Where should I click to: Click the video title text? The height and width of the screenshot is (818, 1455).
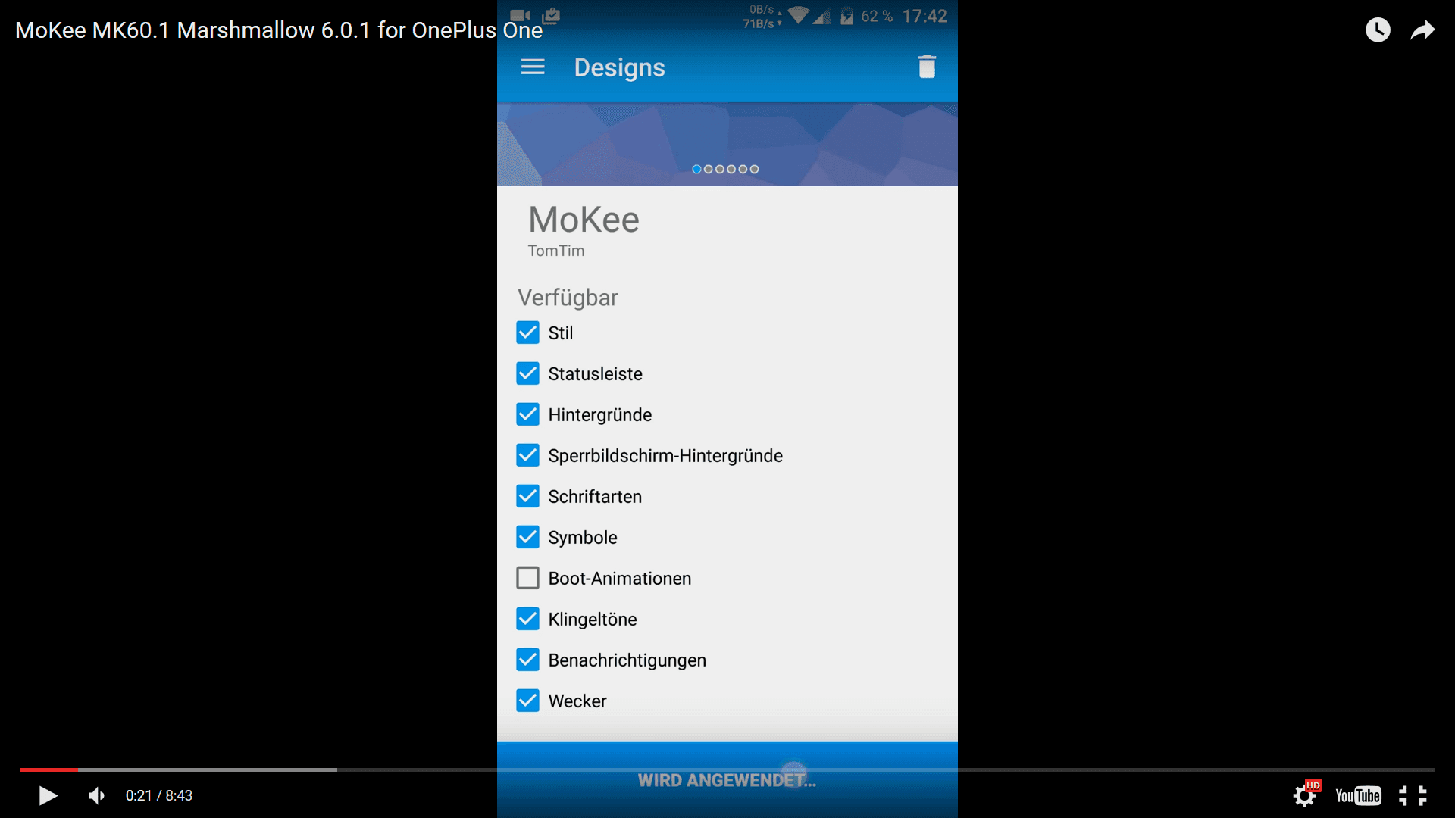[x=279, y=30]
